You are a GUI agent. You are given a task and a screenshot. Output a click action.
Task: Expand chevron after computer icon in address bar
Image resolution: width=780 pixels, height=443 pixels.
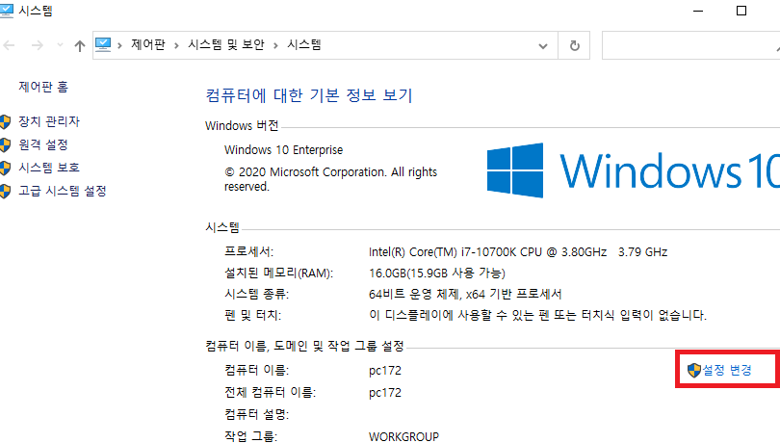point(119,46)
